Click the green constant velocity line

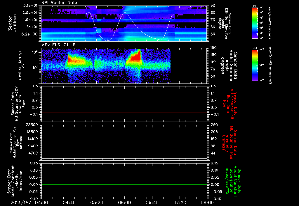pos(124,185)
